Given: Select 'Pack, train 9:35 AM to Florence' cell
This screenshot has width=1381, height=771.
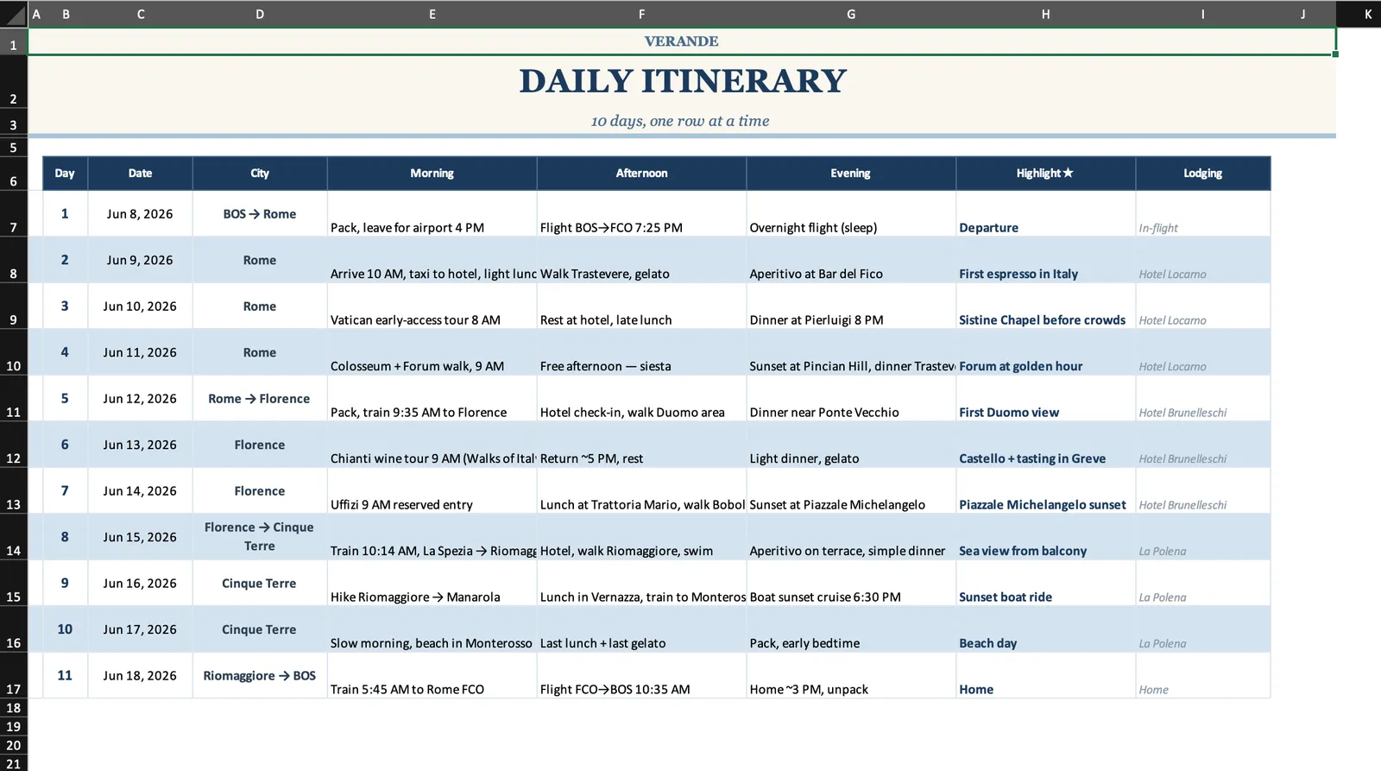Looking at the screenshot, I should [432, 399].
